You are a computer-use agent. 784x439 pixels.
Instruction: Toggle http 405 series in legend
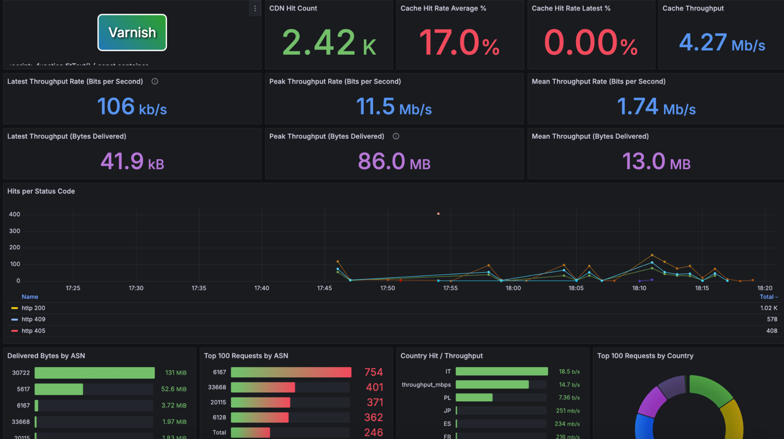point(33,331)
